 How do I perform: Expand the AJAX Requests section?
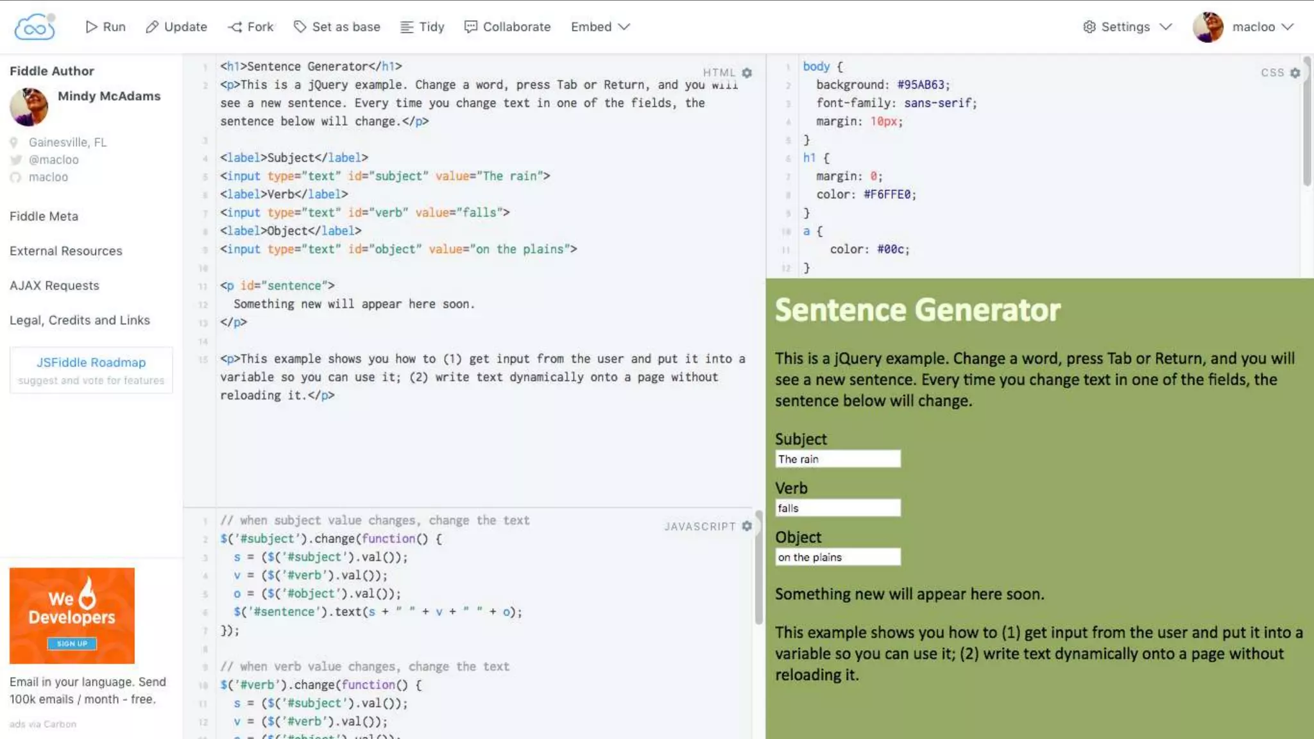(x=54, y=285)
